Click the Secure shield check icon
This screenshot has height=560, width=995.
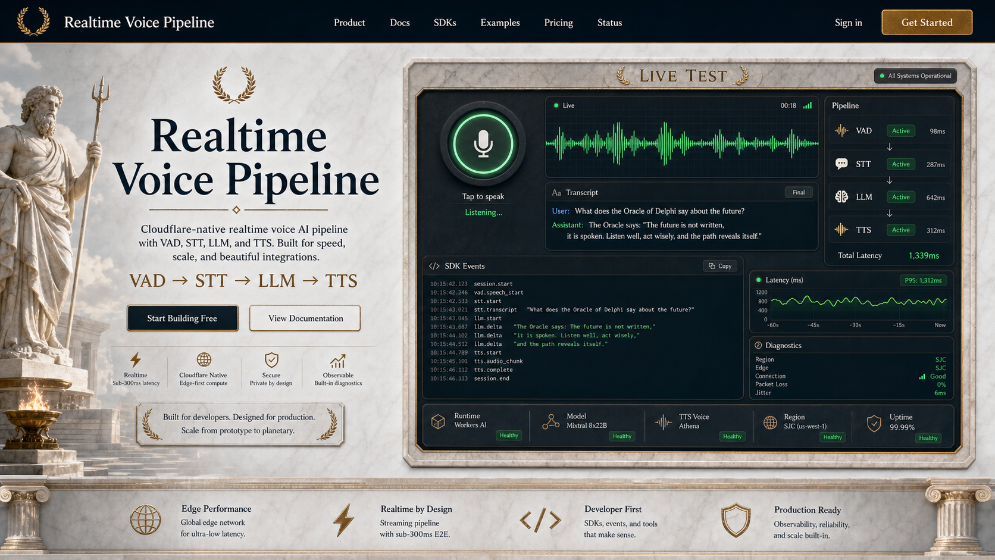tap(271, 359)
